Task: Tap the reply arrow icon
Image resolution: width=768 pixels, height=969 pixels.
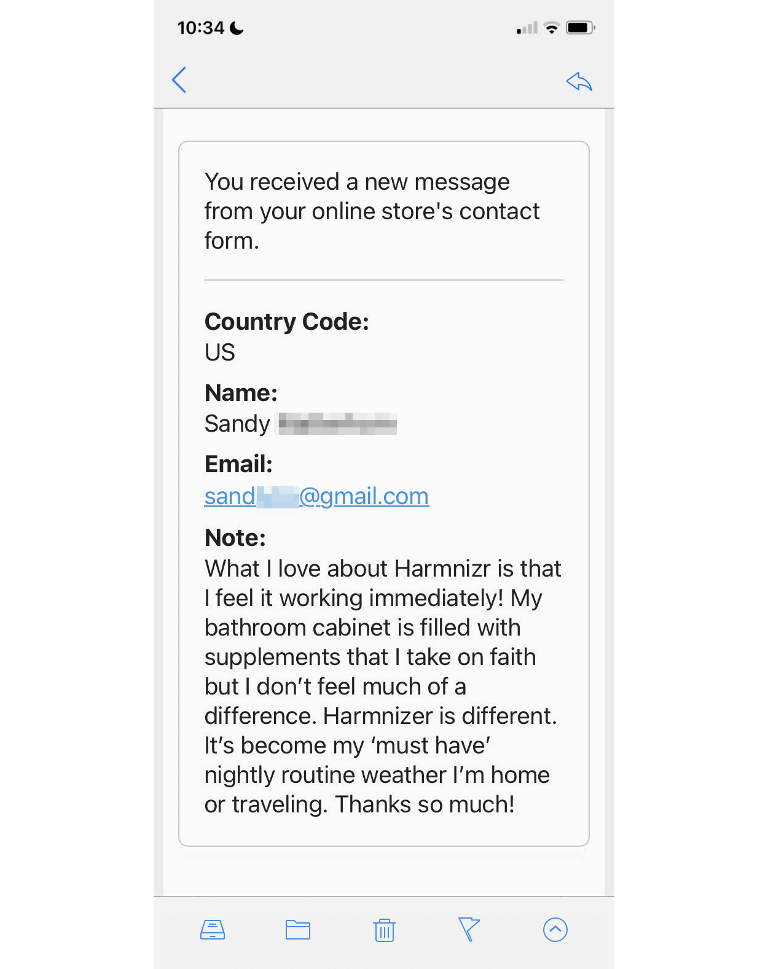Action: click(579, 81)
